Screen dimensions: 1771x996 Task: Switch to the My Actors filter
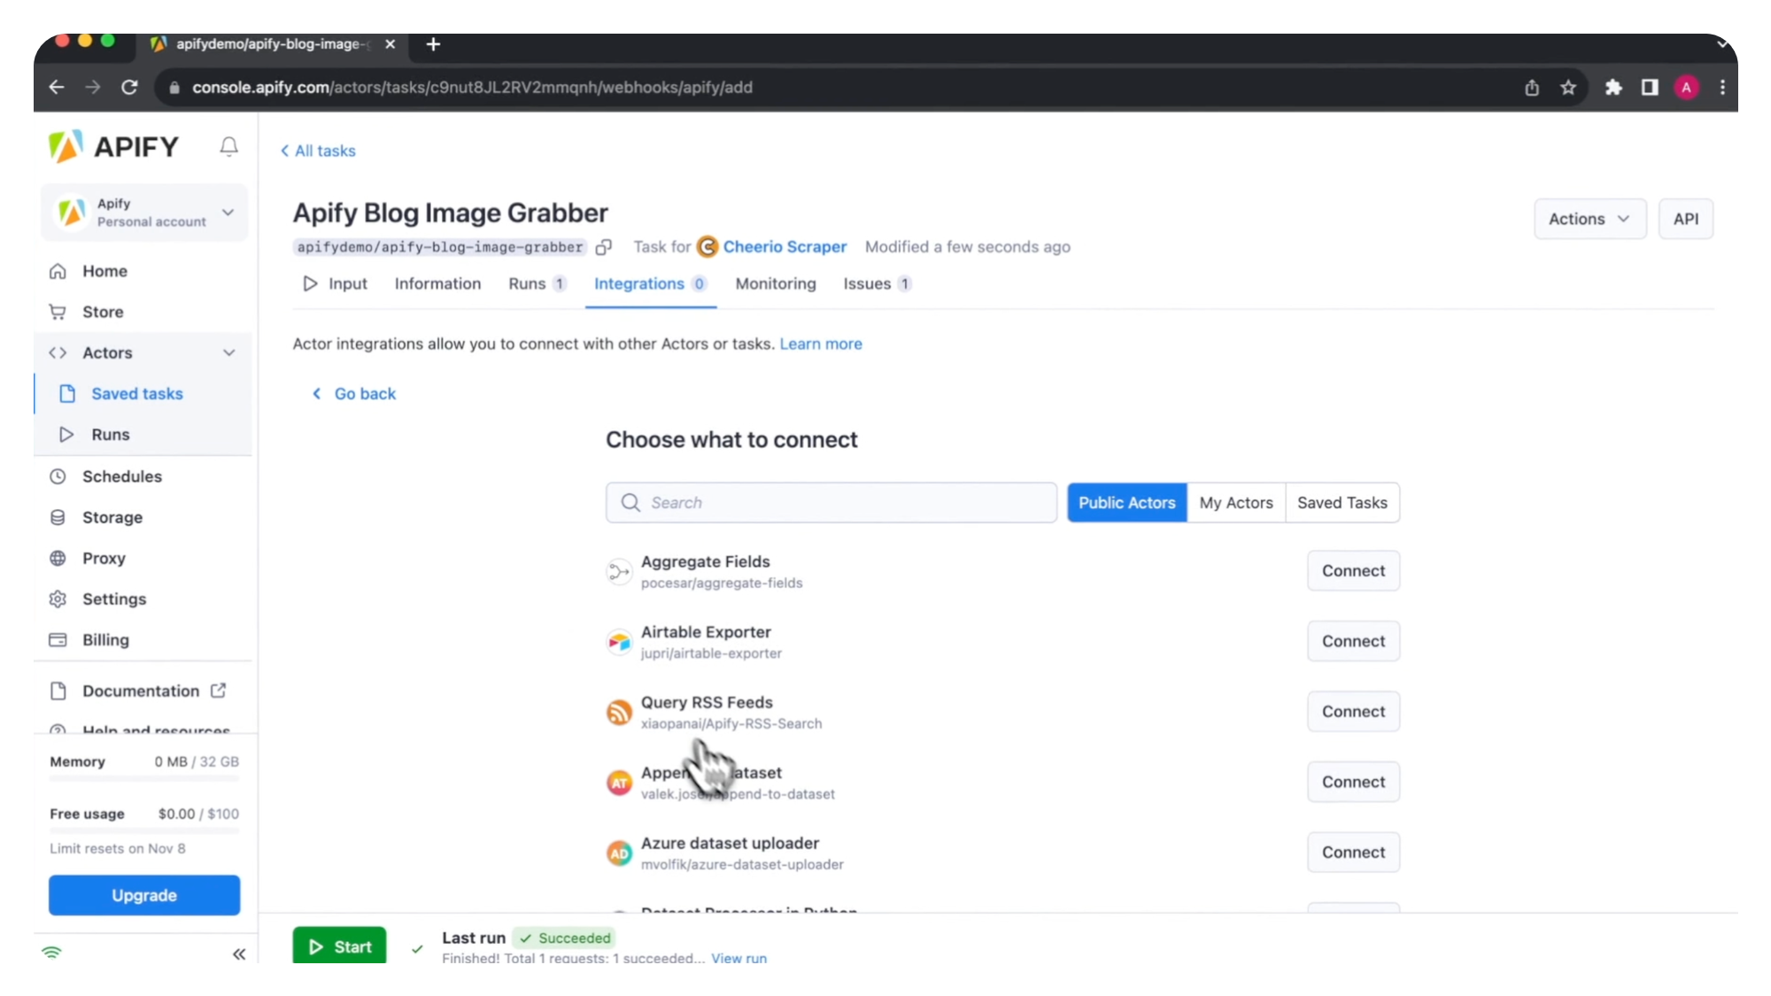coord(1235,503)
